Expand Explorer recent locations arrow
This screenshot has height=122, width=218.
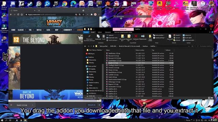point(91,46)
